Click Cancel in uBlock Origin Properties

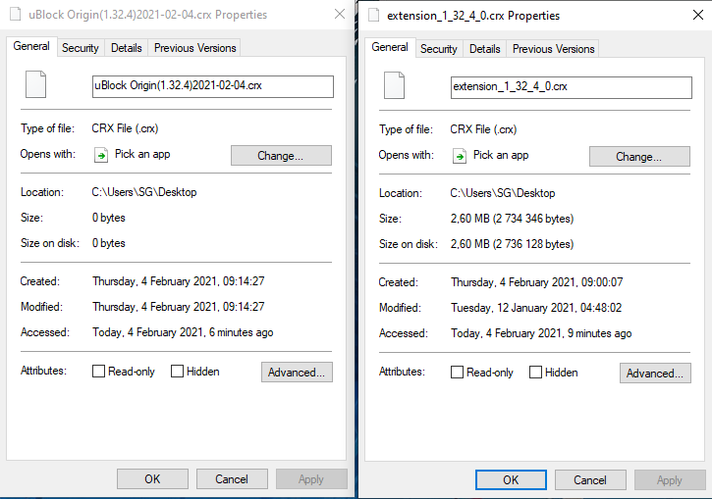(232, 479)
